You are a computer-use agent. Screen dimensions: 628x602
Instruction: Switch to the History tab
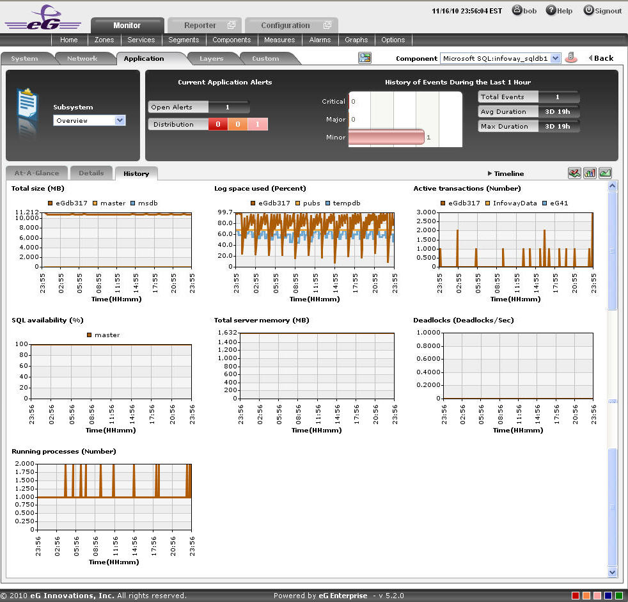pyautogui.click(x=136, y=173)
